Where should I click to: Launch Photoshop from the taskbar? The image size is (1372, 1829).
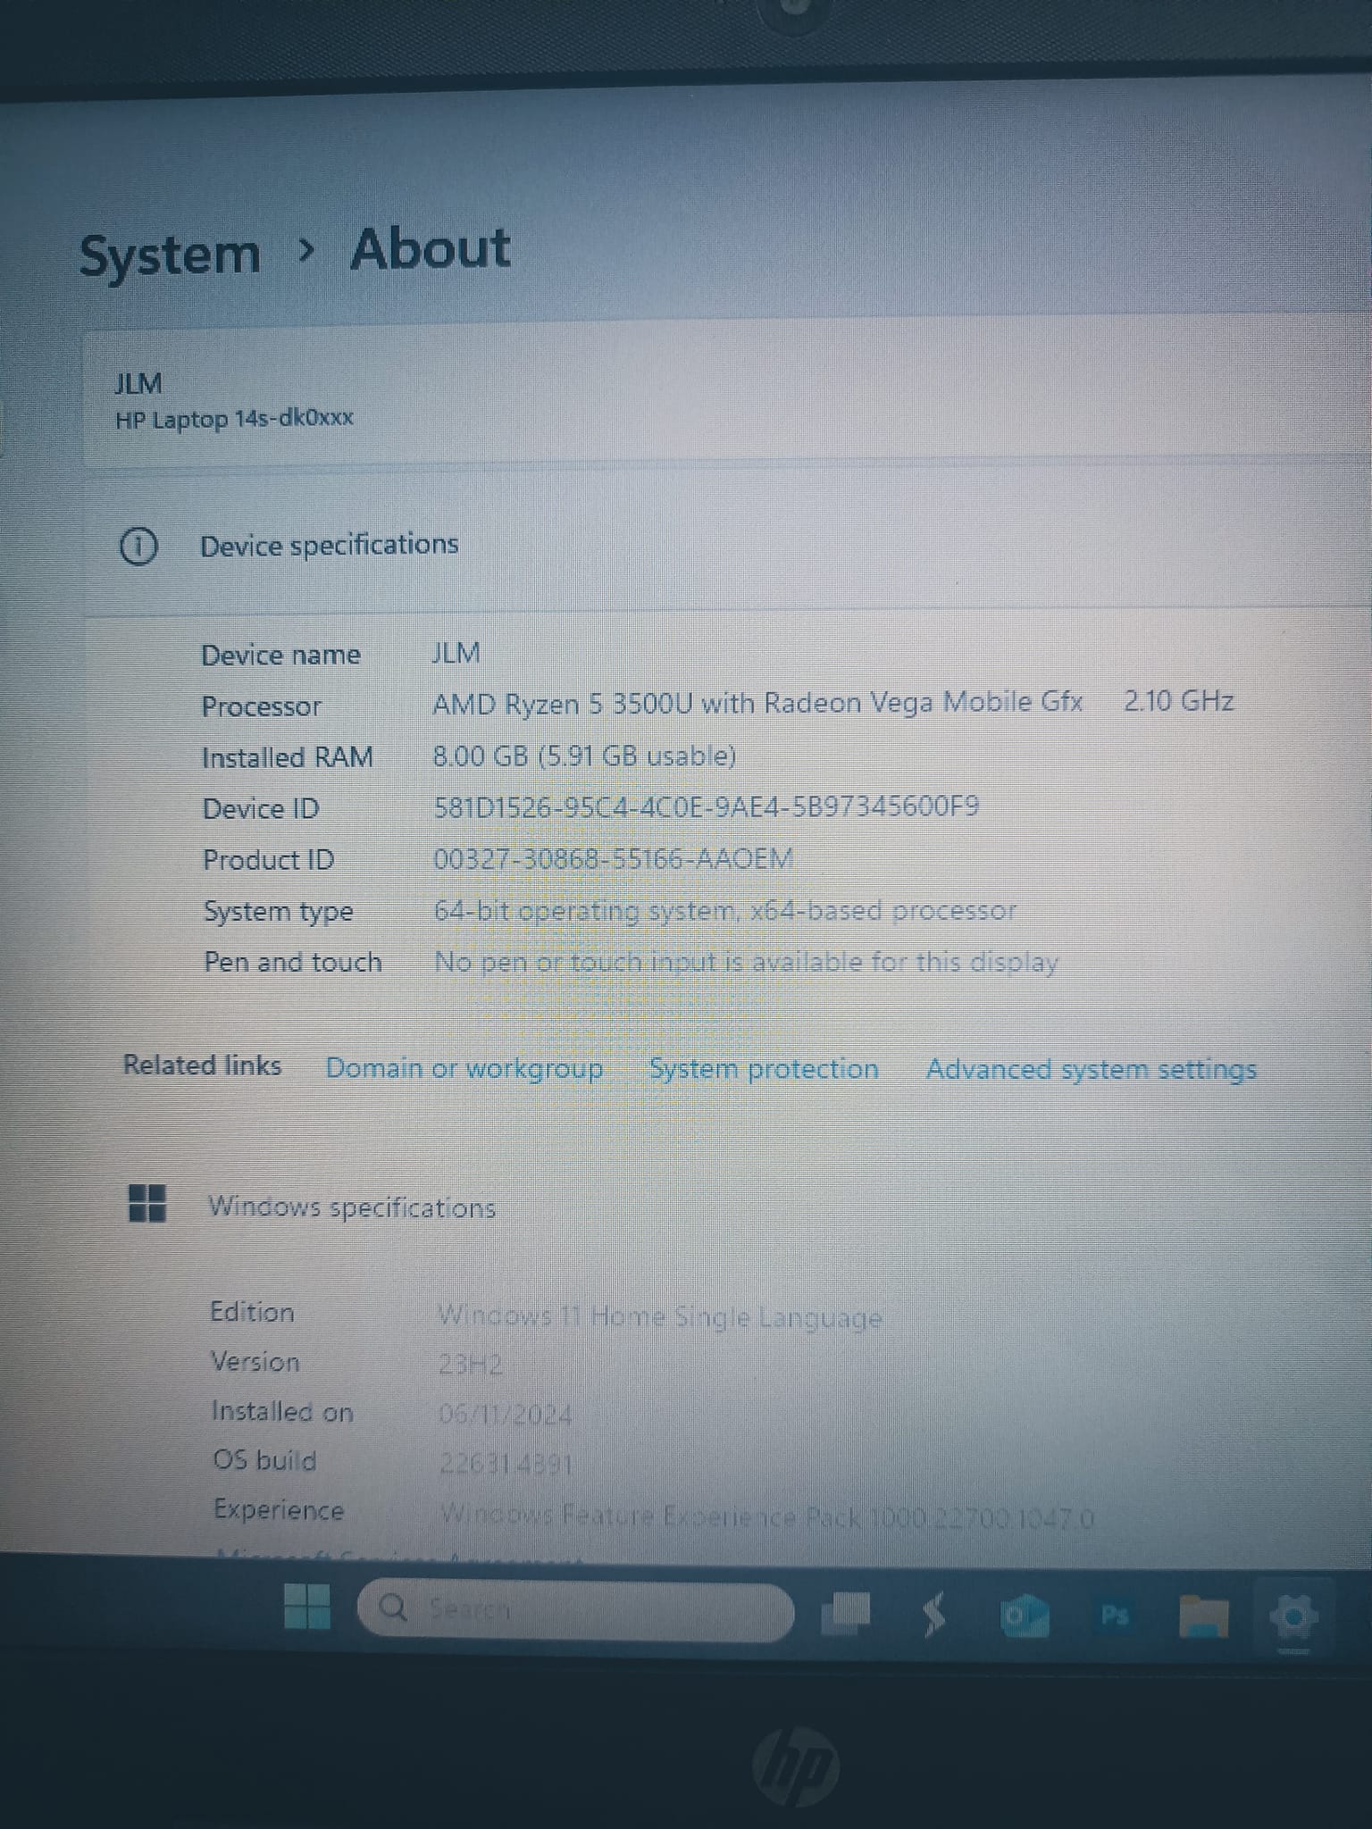(x=1114, y=1615)
